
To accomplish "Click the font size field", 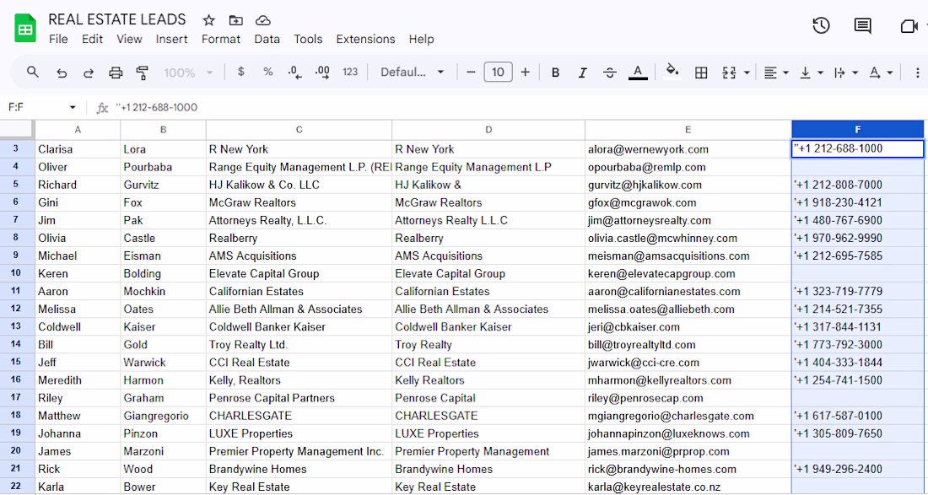I will pyautogui.click(x=498, y=73).
